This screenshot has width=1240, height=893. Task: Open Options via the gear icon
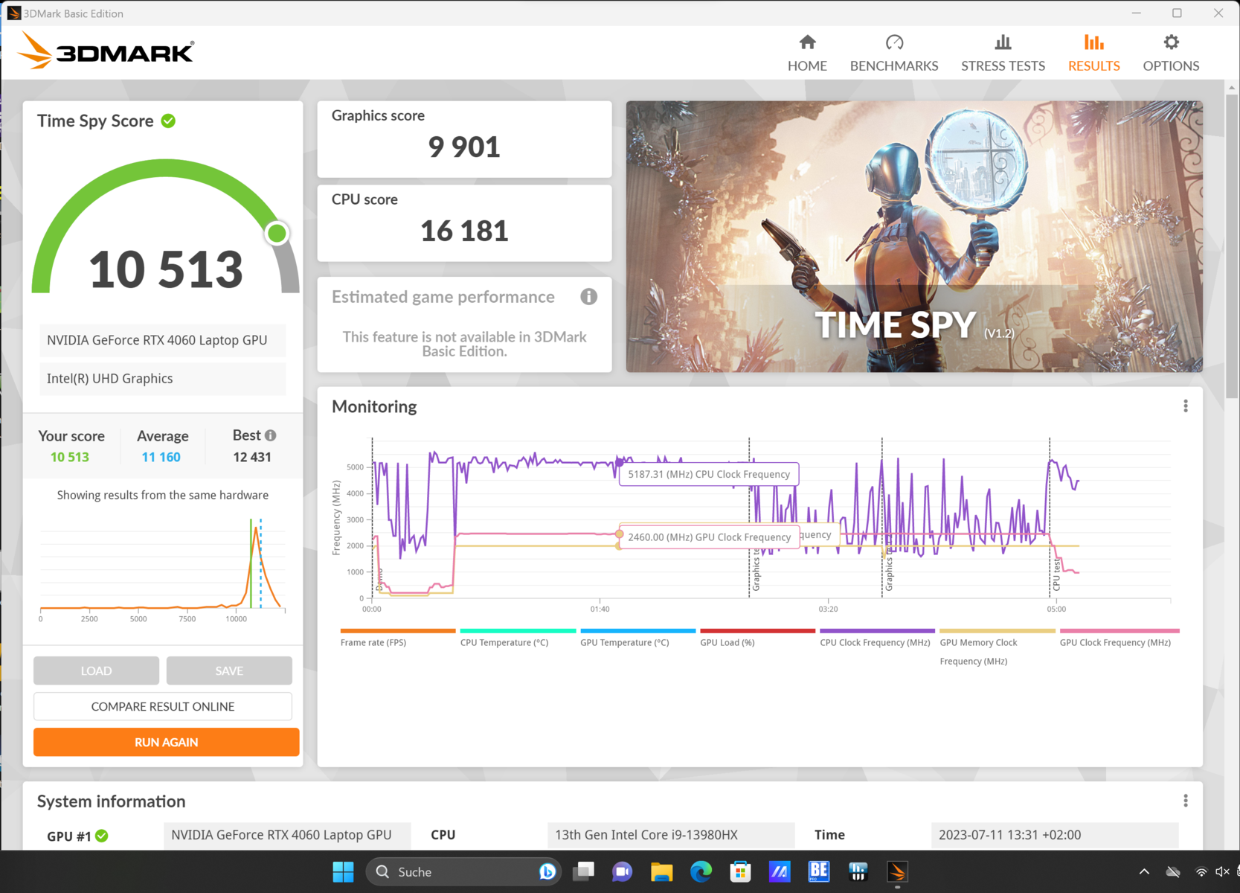[x=1171, y=42]
